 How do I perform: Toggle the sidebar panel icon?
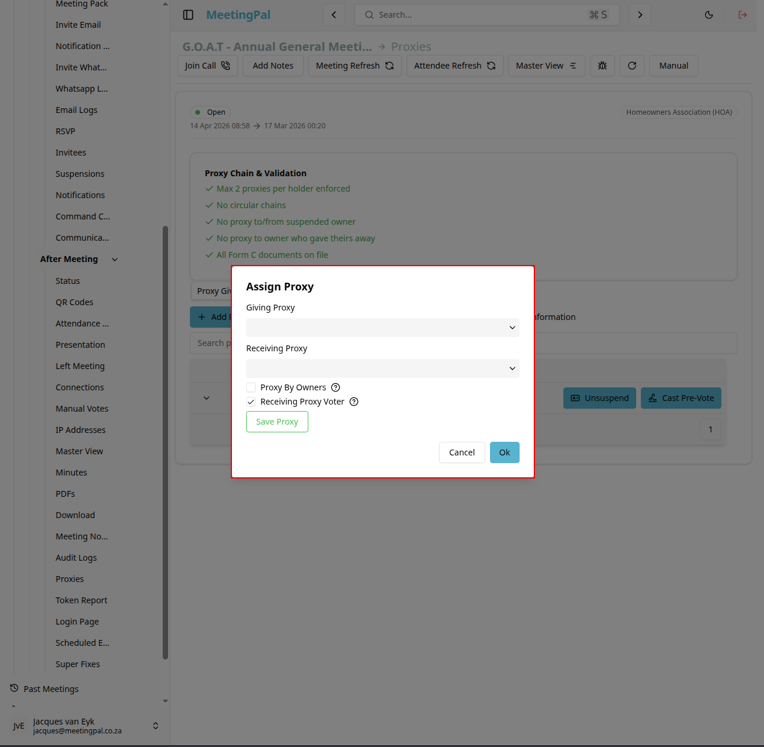[188, 15]
